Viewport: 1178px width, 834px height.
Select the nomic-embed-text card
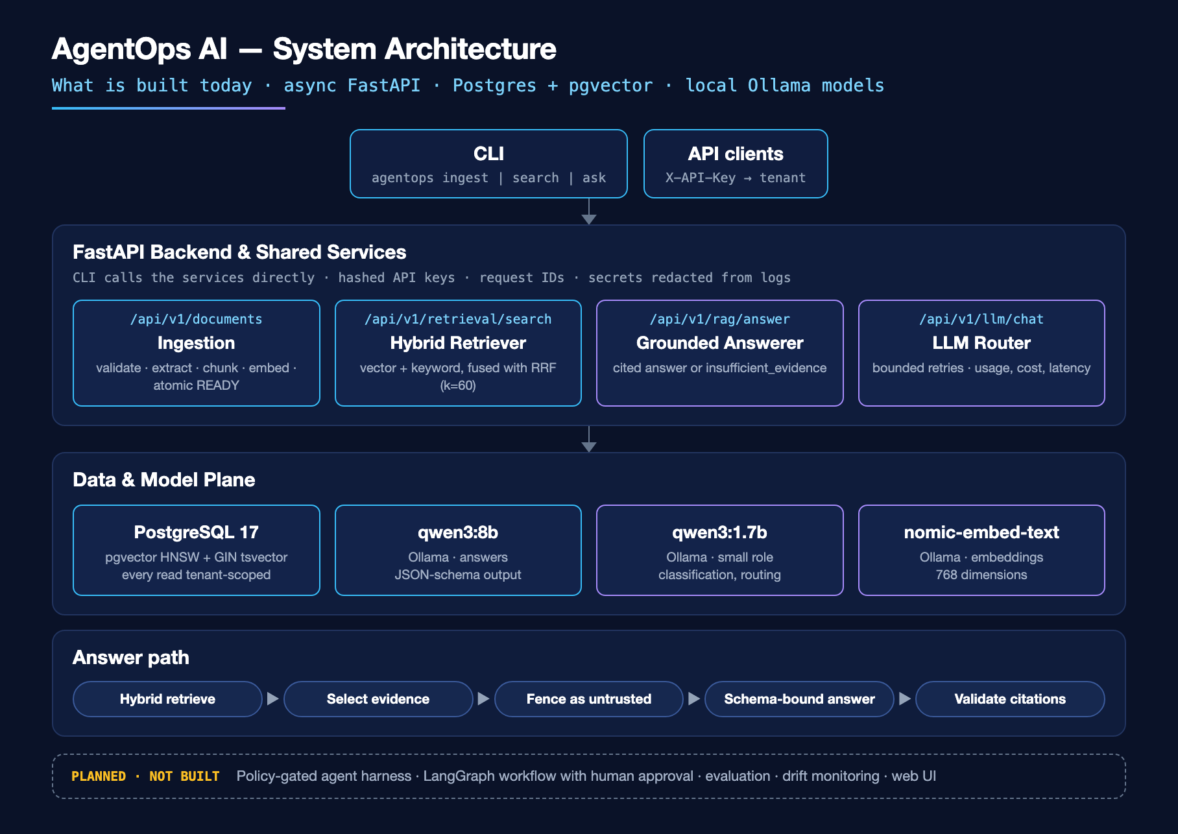click(981, 550)
